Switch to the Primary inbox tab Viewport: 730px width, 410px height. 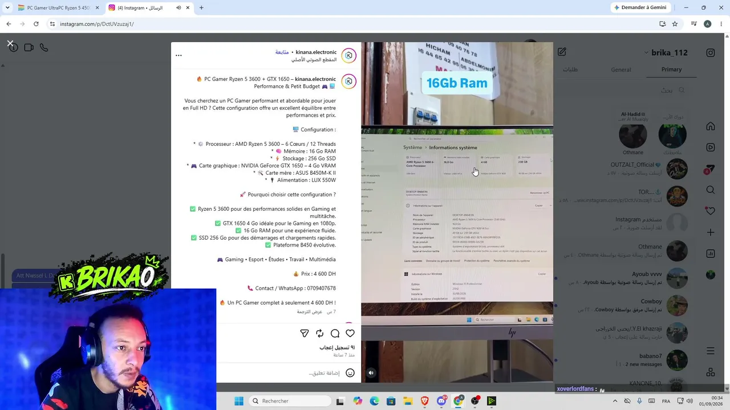click(x=671, y=69)
